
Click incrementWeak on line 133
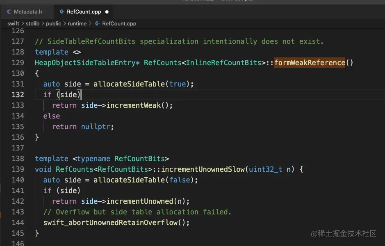point(134,105)
